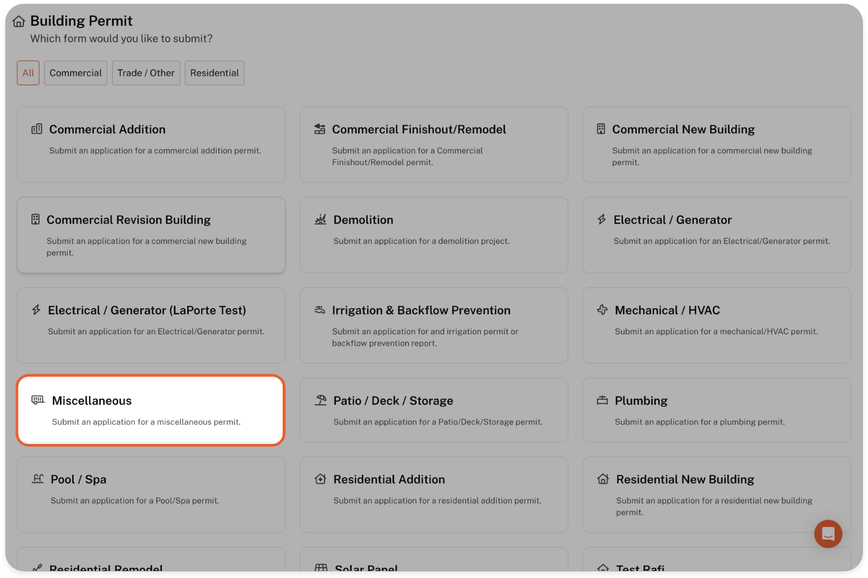The width and height of the screenshot is (868, 578).
Task: Click the Mechanical / HVAC fan icon
Action: pyautogui.click(x=602, y=310)
